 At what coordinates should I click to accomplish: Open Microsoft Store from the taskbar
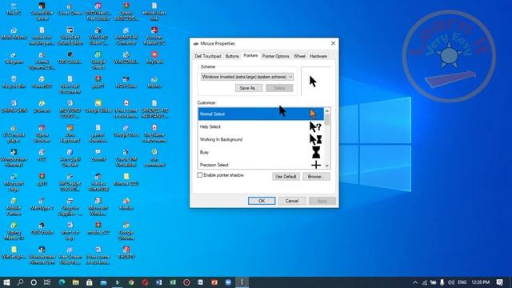(89, 282)
